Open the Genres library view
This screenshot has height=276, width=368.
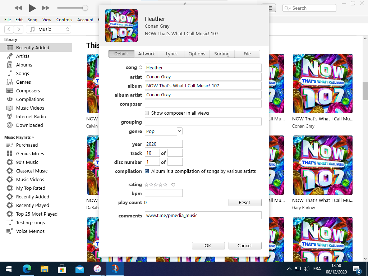tap(36, 82)
